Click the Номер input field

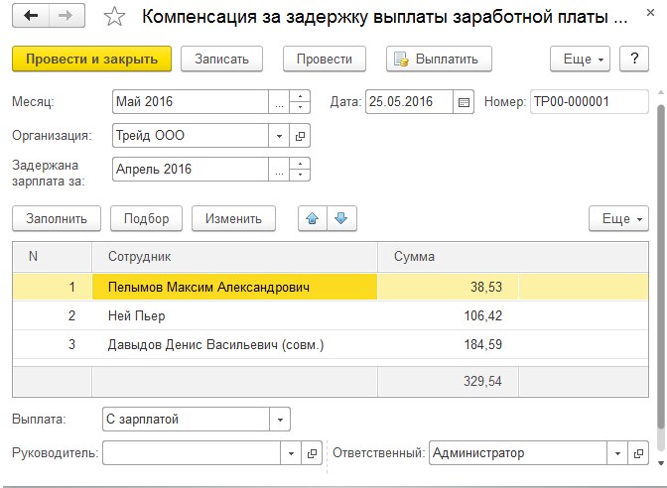[589, 102]
